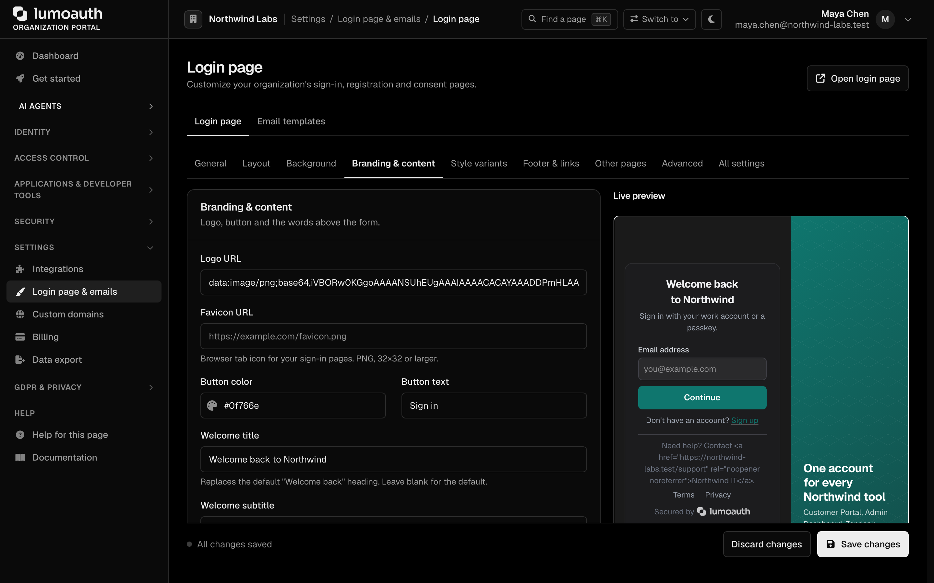
Task: Select the Layout sub-tab
Action: [256, 164]
